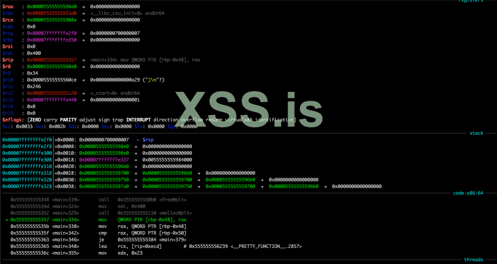Image resolution: width=497 pixels, height=264 pixels.
Task: Select the $r13 value 0x00007fffffffe440
Action: tap(52, 100)
